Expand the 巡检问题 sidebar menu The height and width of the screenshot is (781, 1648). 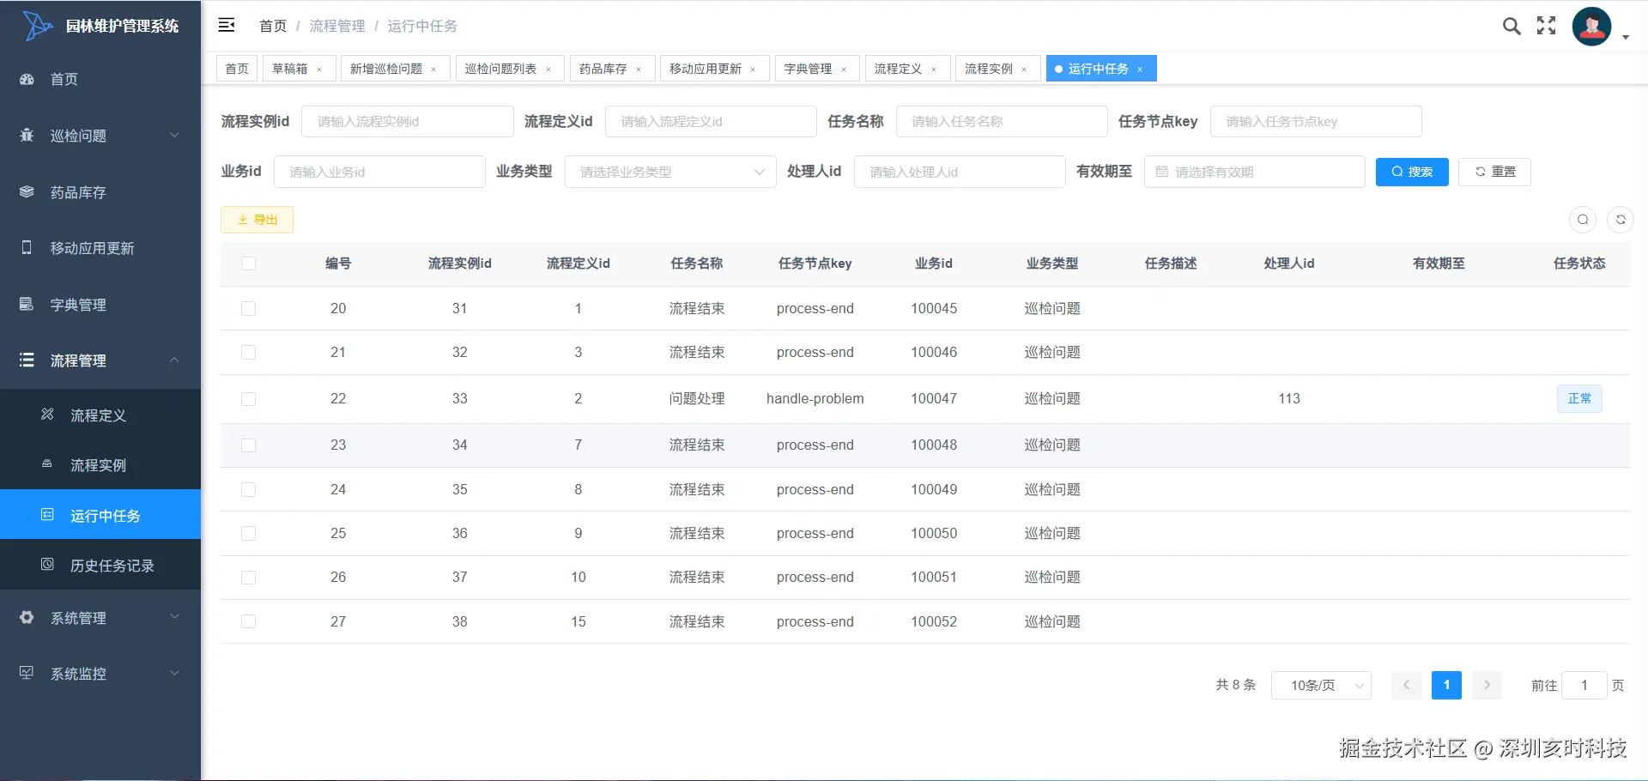100,136
